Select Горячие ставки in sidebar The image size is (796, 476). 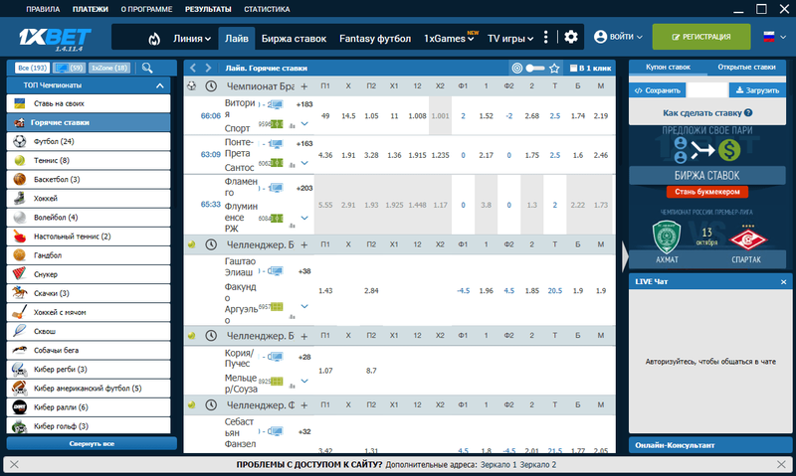(x=89, y=122)
